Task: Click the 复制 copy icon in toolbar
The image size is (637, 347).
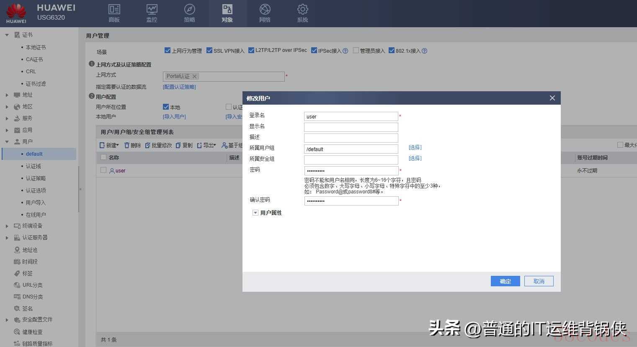Action: [178, 145]
